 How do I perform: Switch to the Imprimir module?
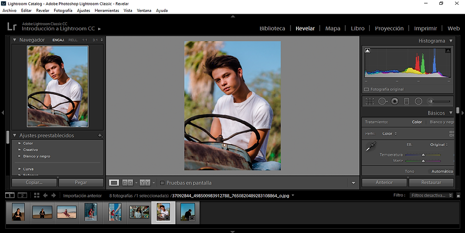coord(426,28)
